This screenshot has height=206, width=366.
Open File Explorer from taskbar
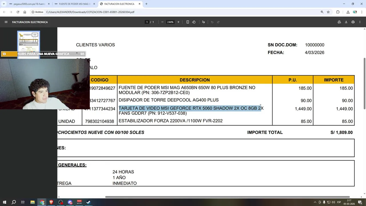(32, 202)
